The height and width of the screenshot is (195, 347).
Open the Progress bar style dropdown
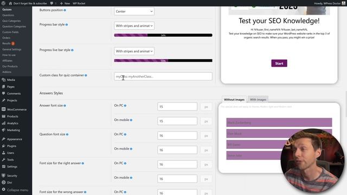coord(134,25)
